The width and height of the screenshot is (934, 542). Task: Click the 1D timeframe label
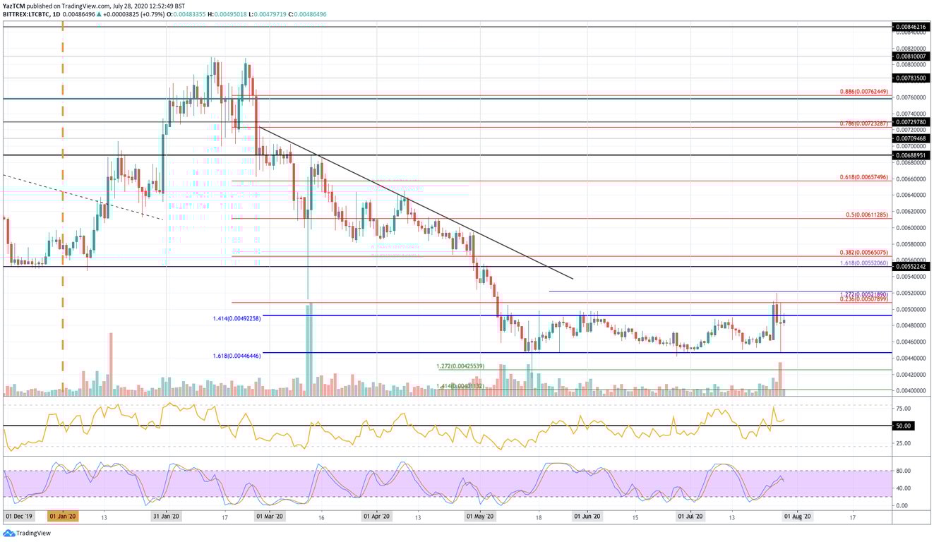[56, 13]
